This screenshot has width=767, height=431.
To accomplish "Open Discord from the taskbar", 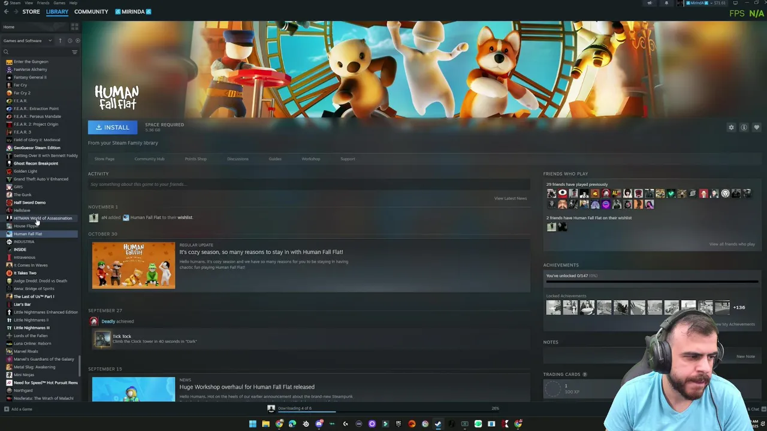I will pos(319,424).
